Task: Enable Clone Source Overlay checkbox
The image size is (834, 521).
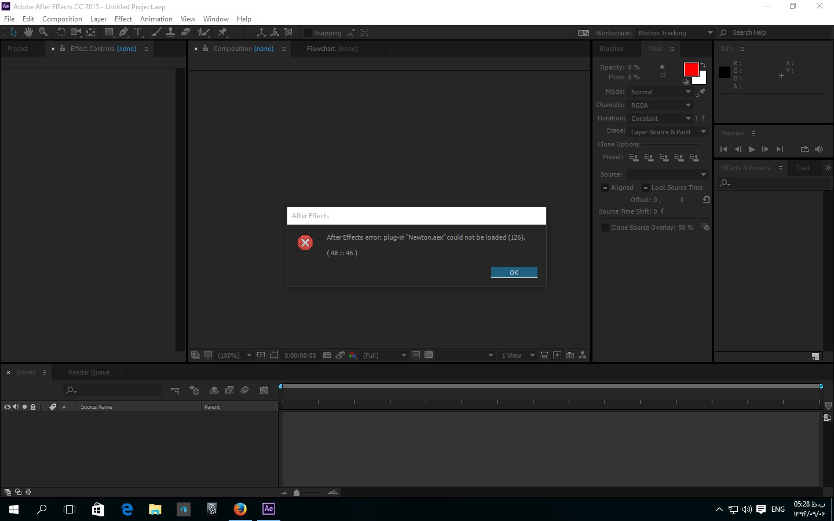Action: point(605,228)
